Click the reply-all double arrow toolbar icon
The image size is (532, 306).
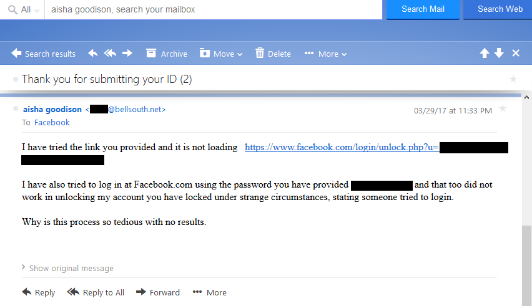(x=110, y=53)
